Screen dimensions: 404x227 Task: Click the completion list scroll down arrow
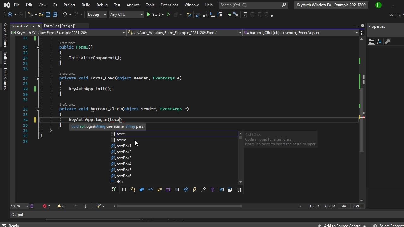tap(241, 182)
